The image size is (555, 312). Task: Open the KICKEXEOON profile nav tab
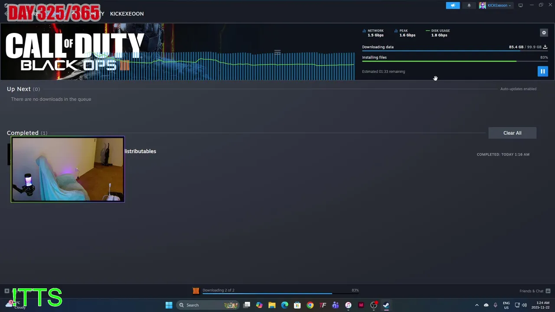point(127,14)
